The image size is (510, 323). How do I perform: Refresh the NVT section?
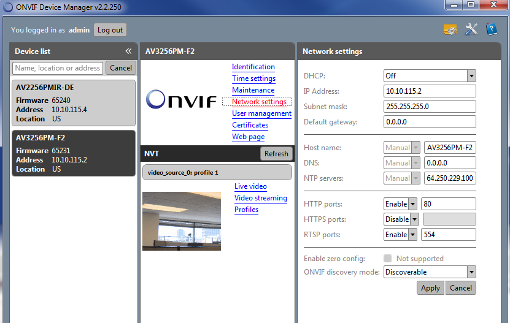(x=276, y=154)
